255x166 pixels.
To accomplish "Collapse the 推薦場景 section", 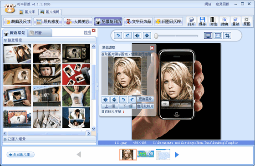I will click(49, 40).
